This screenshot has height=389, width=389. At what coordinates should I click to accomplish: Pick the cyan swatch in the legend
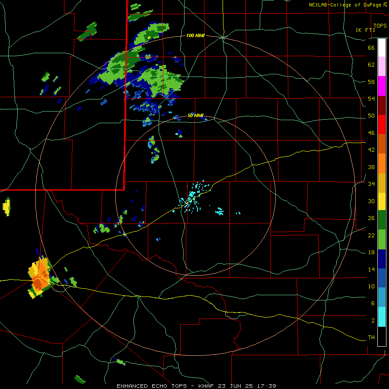pos(382,317)
